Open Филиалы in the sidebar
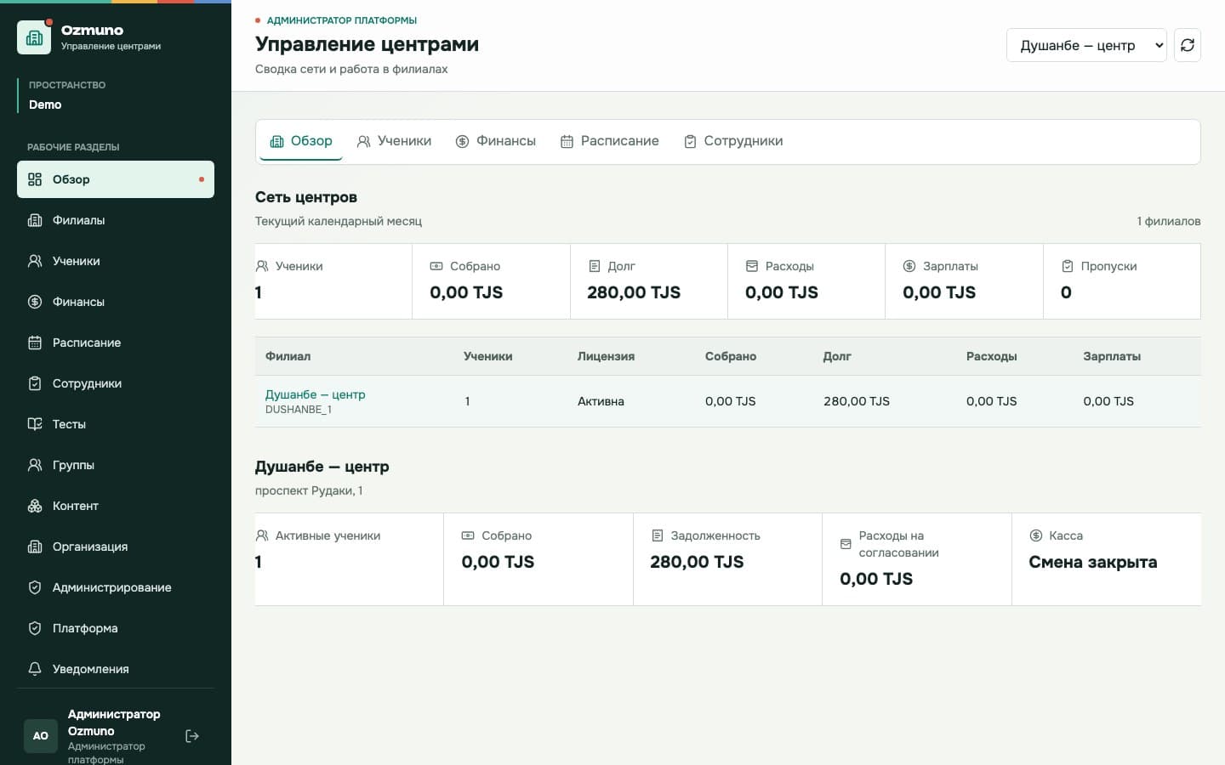 116,220
